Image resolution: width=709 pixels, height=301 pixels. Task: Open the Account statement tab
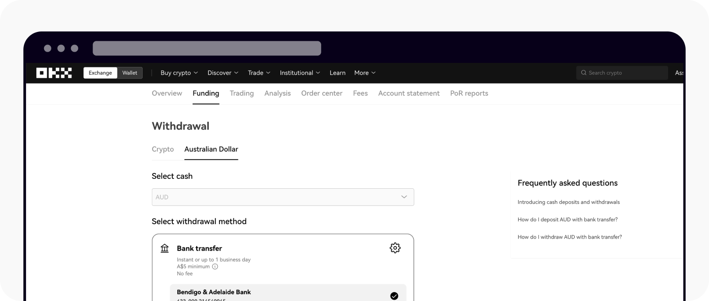coord(409,93)
